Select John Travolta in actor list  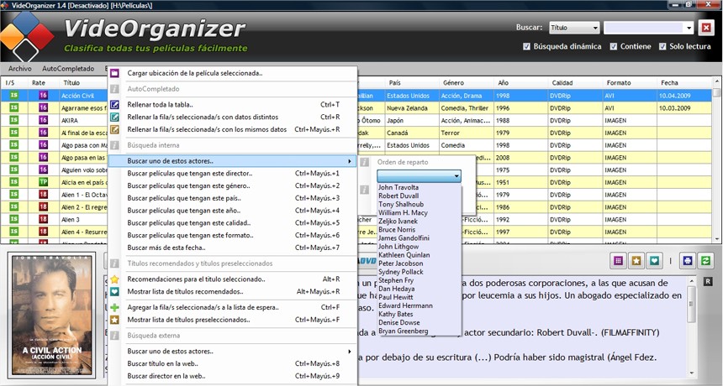coord(398,187)
